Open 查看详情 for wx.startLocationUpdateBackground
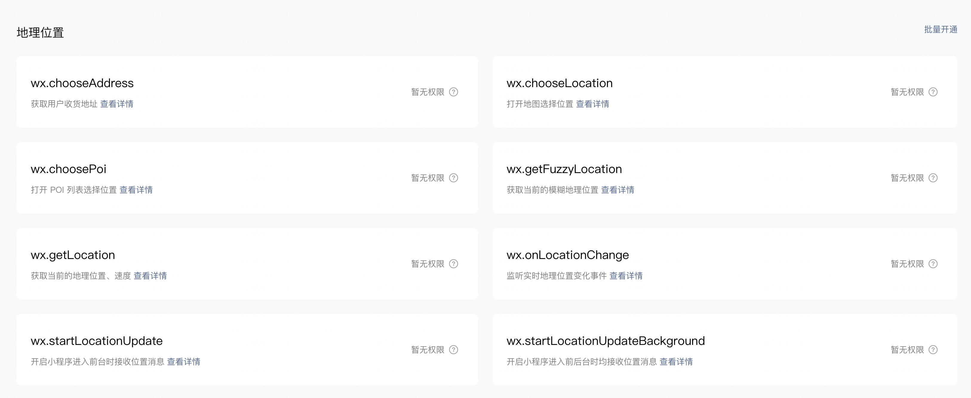971x398 pixels. 676,362
